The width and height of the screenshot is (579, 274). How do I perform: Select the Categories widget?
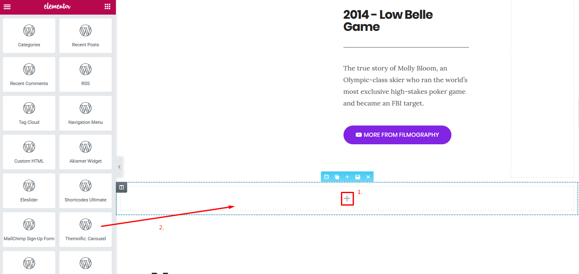pyautogui.click(x=29, y=35)
